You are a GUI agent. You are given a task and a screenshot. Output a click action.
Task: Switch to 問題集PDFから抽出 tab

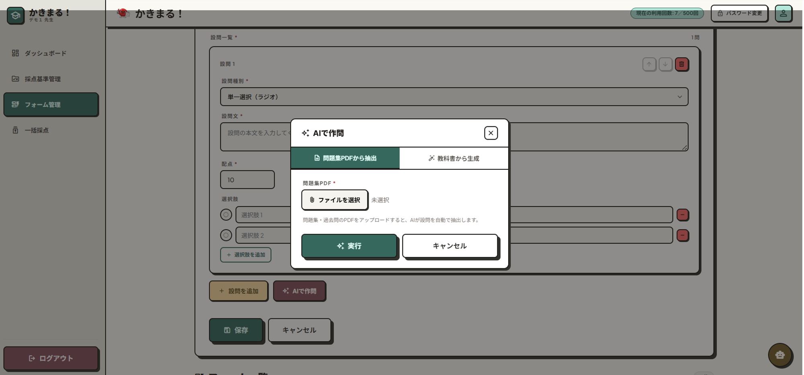click(x=345, y=158)
